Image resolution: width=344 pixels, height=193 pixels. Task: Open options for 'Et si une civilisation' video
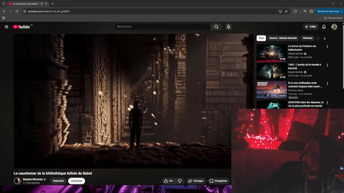(x=327, y=83)
